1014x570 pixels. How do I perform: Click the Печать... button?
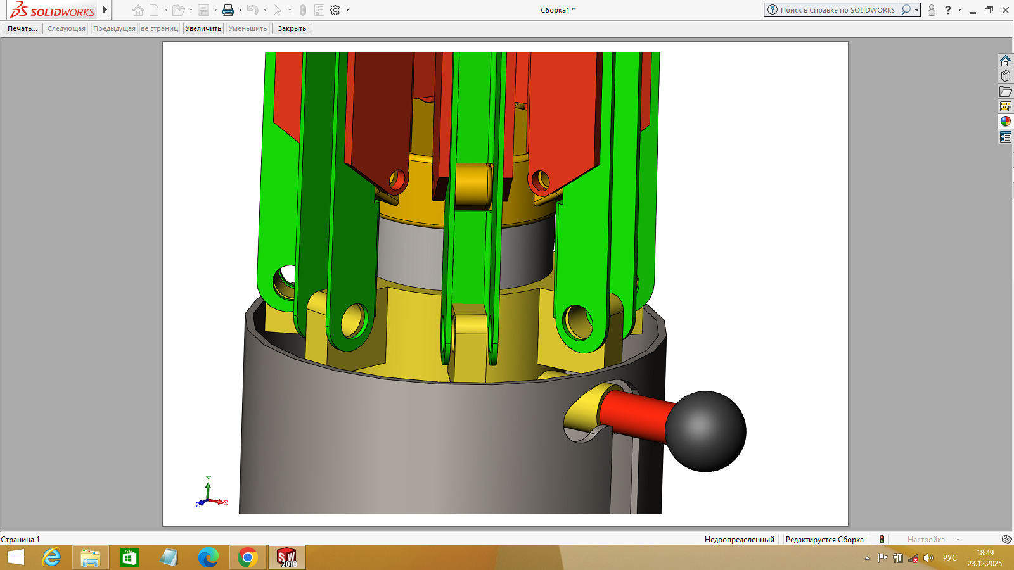23,28
